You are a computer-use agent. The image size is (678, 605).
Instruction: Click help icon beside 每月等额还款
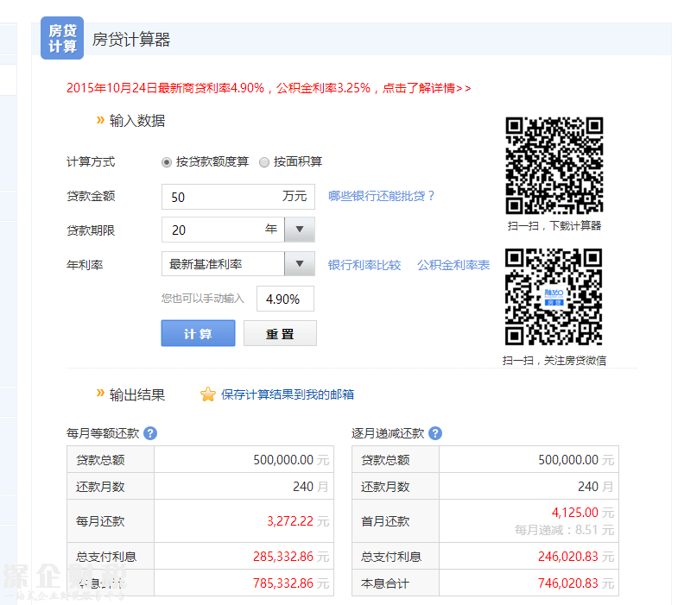click(x=150, y=433)
